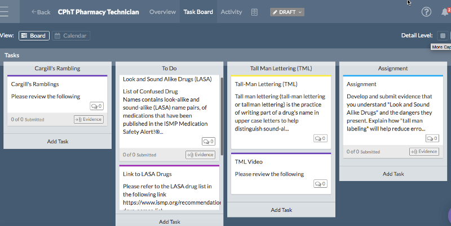The width and height of the screenshot is (451, 226).
Task: Open comments on Look and Sound Alike Drugs task
Action: 208,141
